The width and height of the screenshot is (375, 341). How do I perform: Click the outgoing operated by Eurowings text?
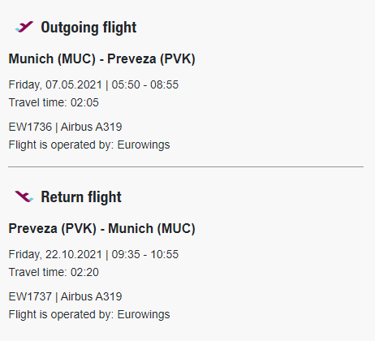[x=89, y=145]
